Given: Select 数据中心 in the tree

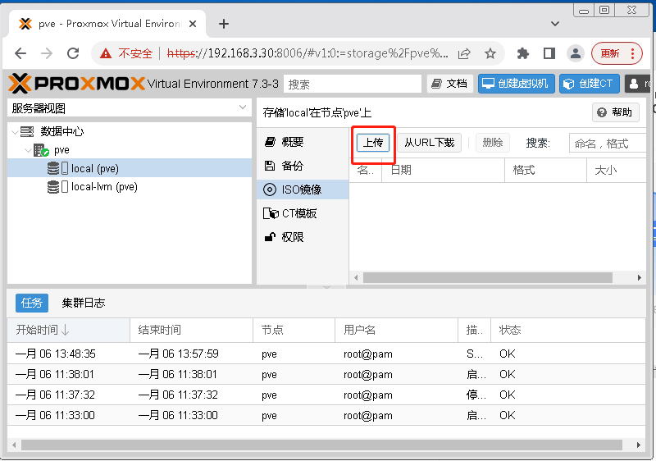Looking at the screenshot, I should (x=62, y=132).
